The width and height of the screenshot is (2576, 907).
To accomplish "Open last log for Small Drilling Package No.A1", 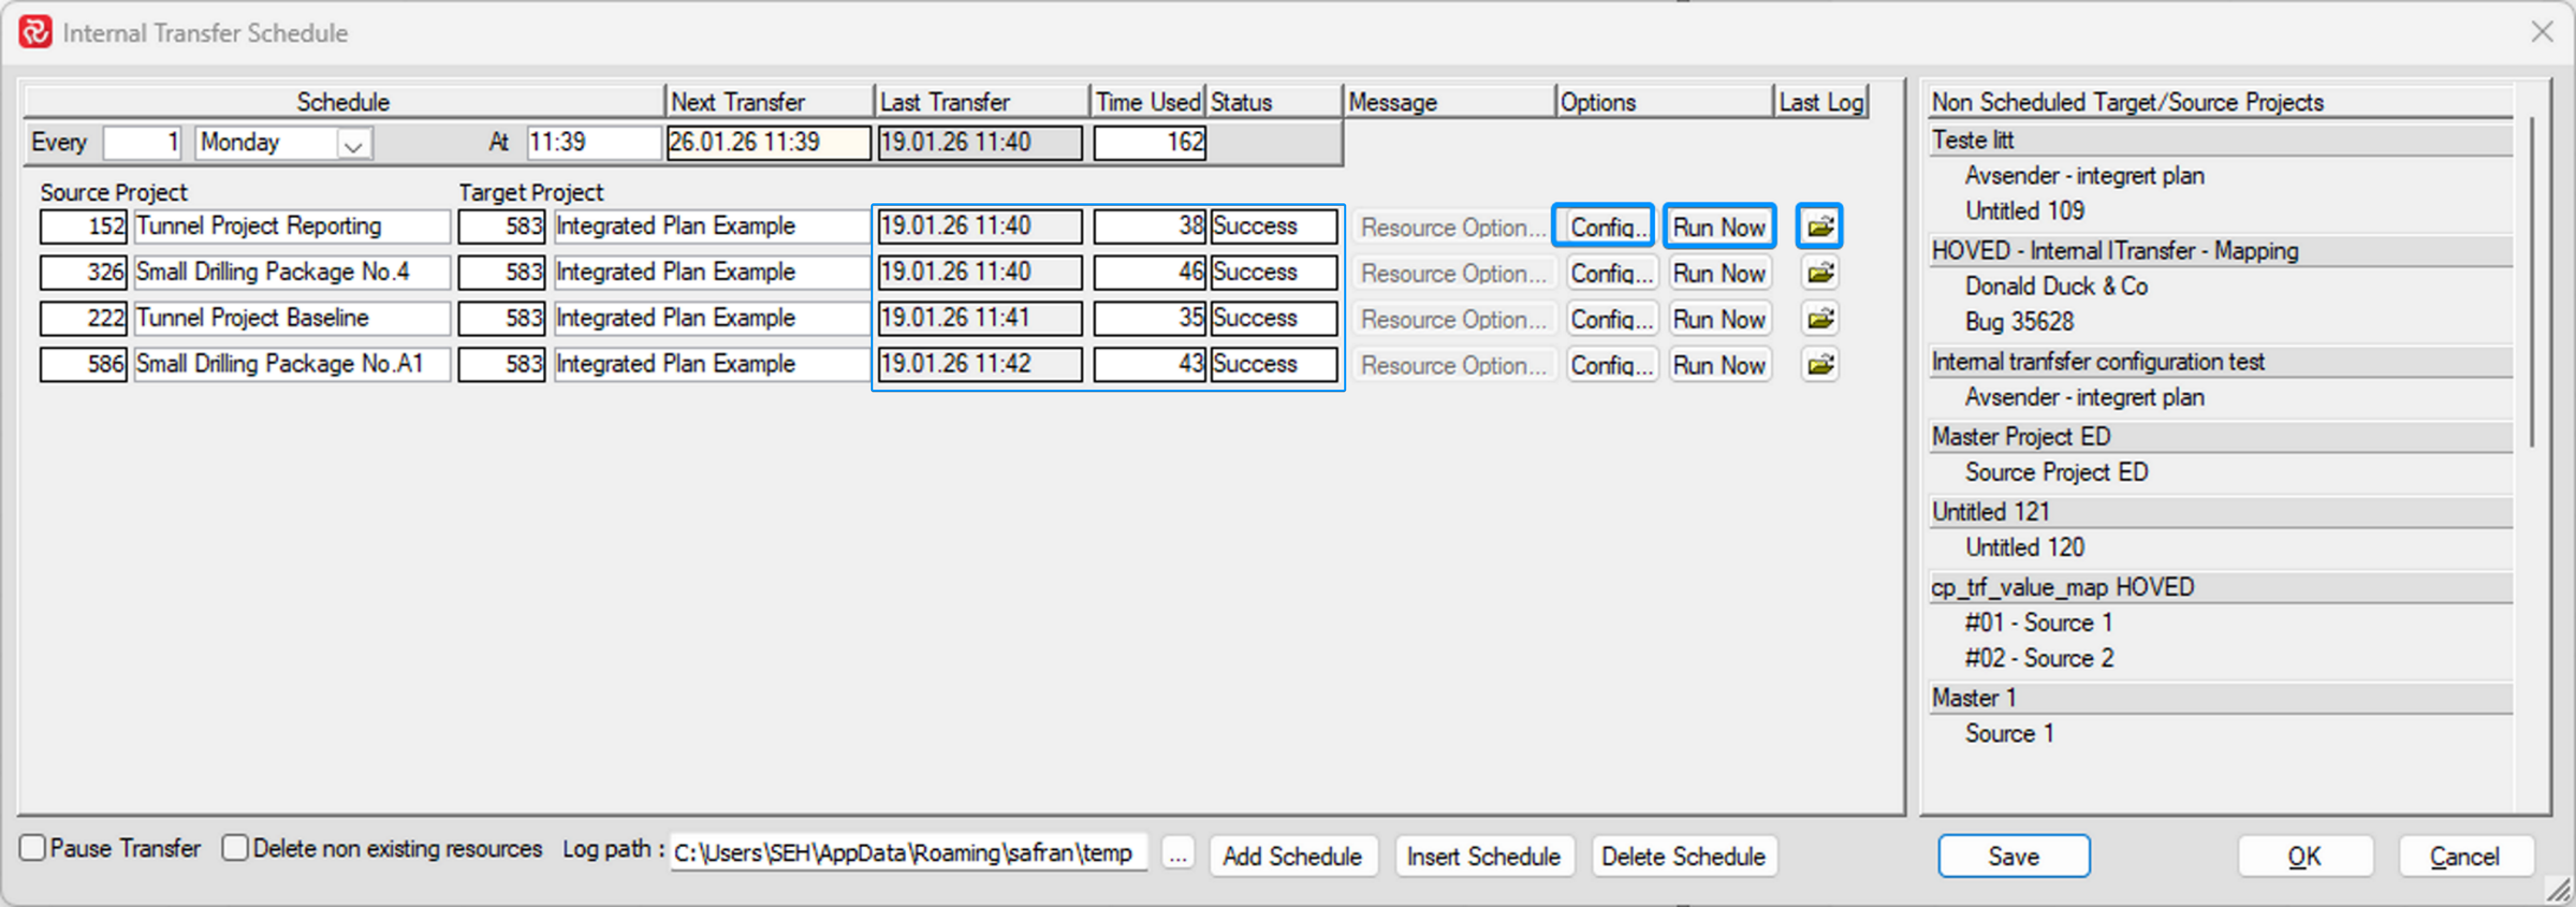I will 1819,364.
